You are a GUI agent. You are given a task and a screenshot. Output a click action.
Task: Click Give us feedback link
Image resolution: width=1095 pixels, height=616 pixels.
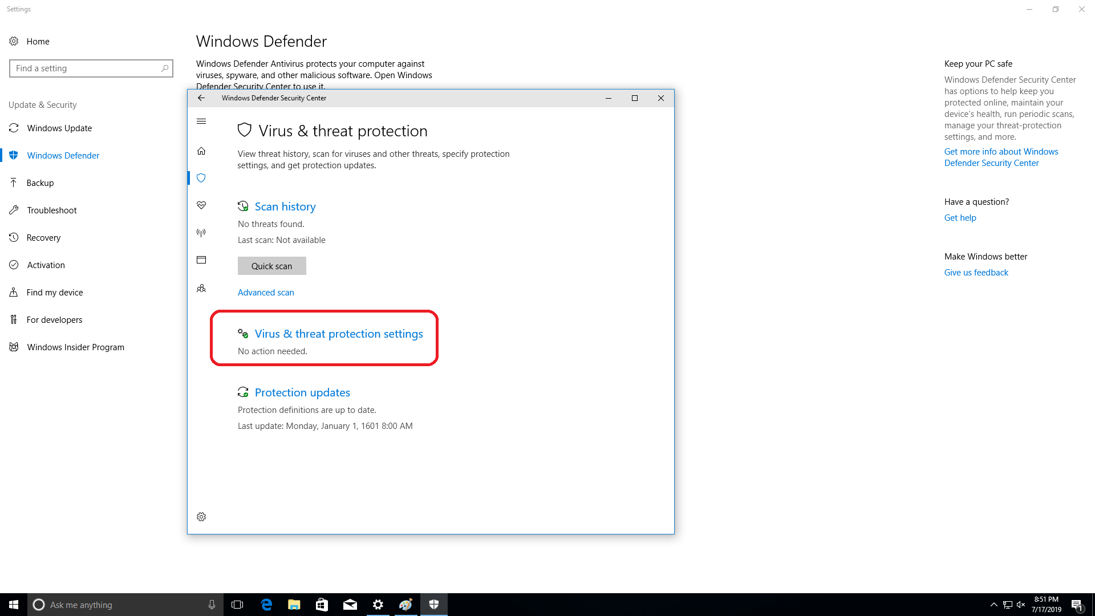coord(976,273)
